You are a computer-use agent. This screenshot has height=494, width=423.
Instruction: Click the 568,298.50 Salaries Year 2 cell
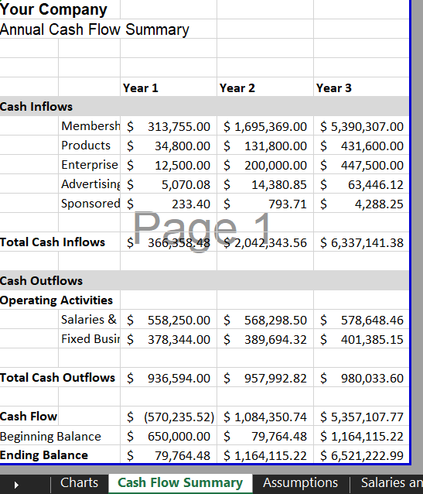coord(265,320)
